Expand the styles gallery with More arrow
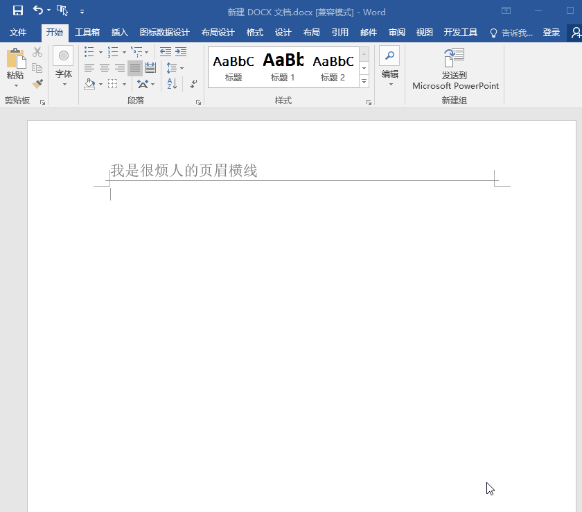The width and height of the screenshot is (582, 512). 364,80
